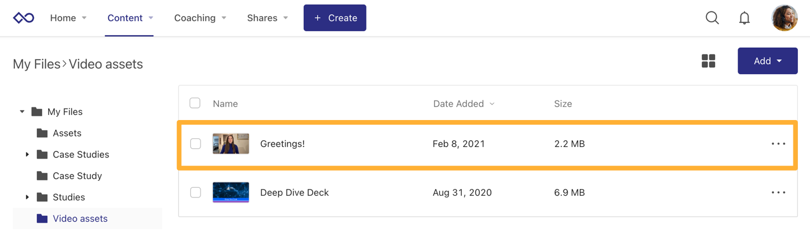
Task: Open the search icon
Action: click(712, 18)
